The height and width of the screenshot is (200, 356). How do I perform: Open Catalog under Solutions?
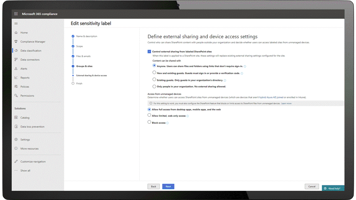25,117
